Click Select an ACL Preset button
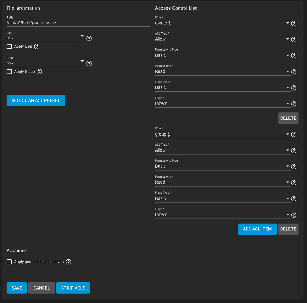Viewport: 307px width, 303px height. [x=36, y=100]
